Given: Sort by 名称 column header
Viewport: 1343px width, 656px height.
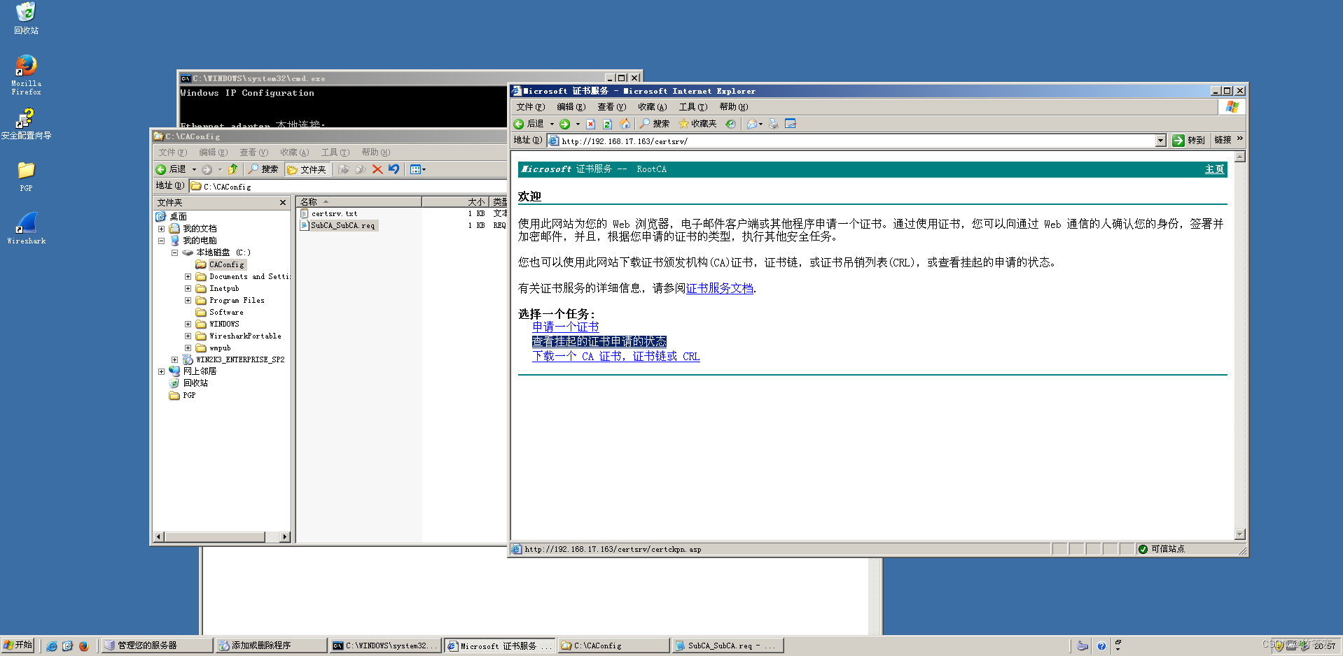Looking at the screenshot, I should [359, 201].
